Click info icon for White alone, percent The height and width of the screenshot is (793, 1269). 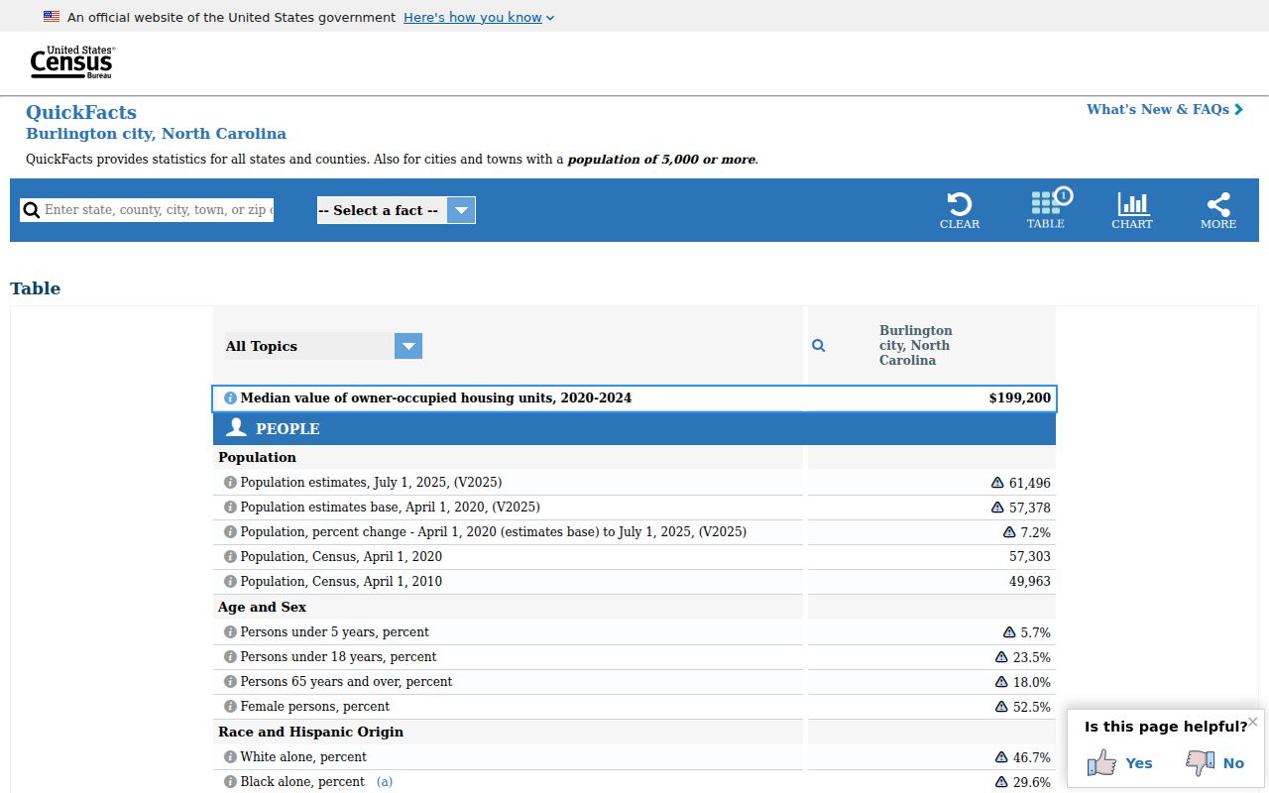(x=230, y=757)
